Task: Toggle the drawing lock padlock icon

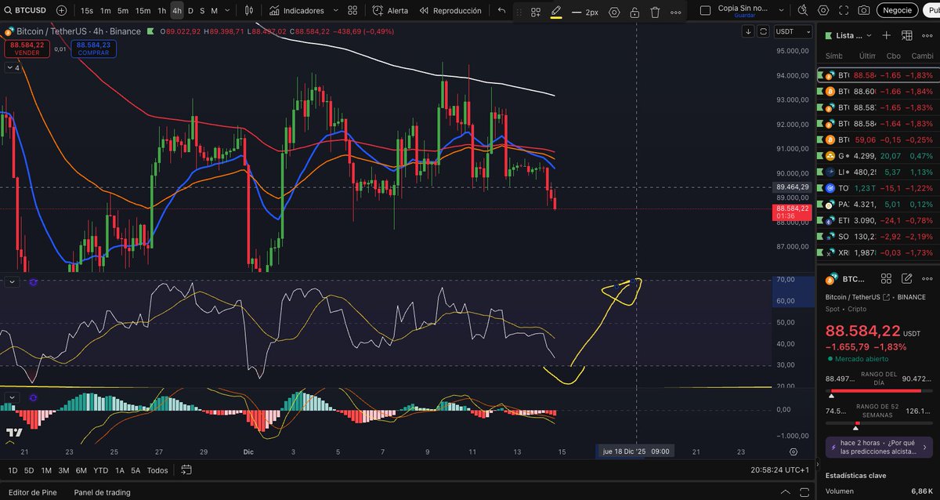Action: 634,13
